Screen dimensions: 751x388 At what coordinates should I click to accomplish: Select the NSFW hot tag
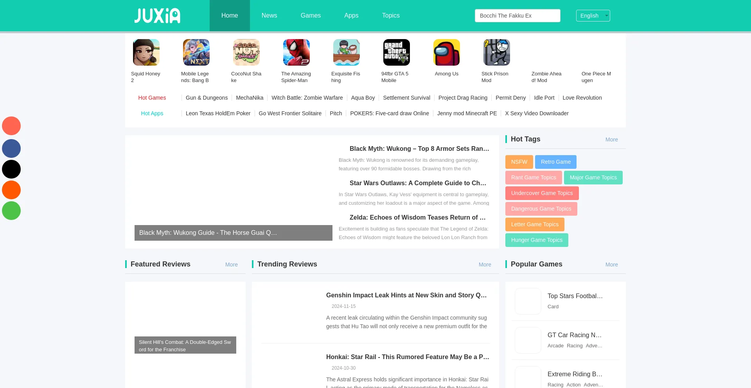click(x=519, y=162)
